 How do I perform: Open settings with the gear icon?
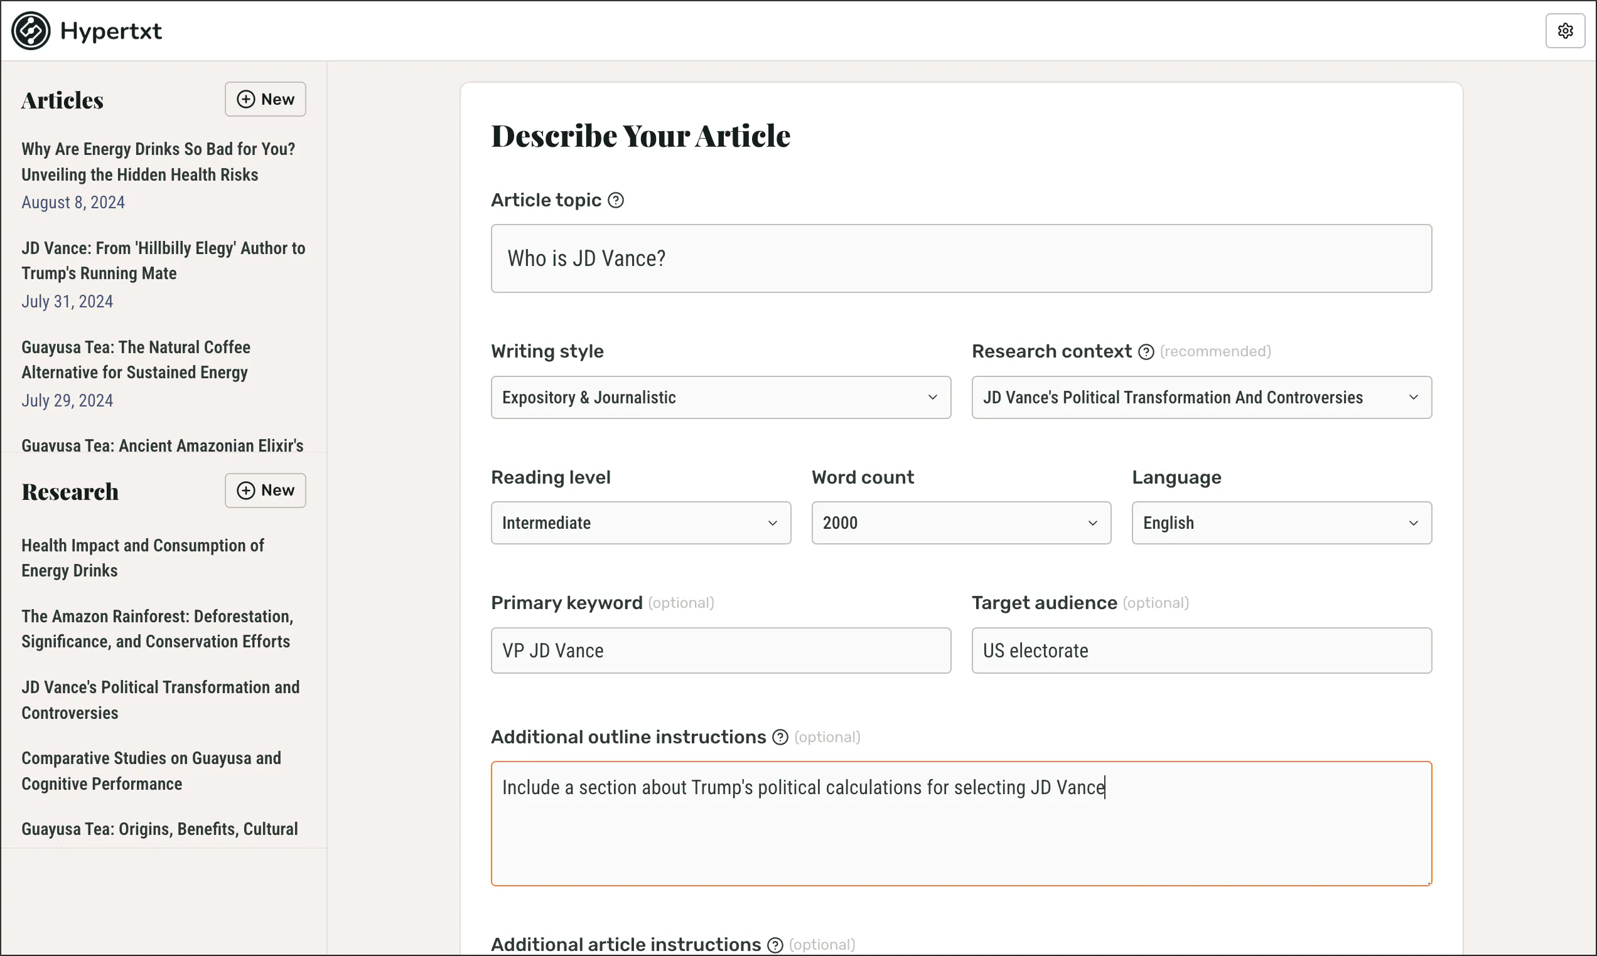(x=1565, y=30)
